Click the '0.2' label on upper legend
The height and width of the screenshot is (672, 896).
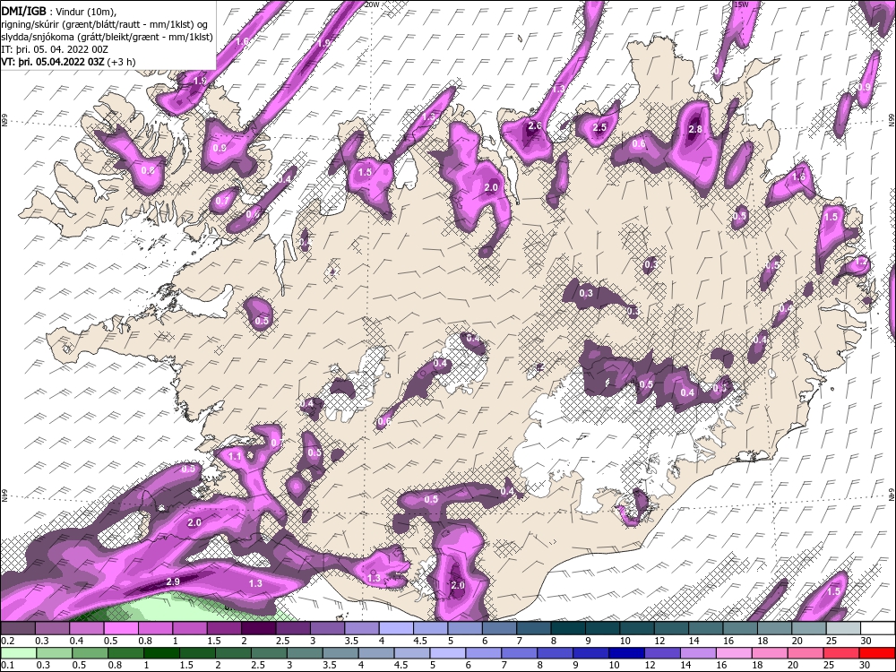(8, 642)
